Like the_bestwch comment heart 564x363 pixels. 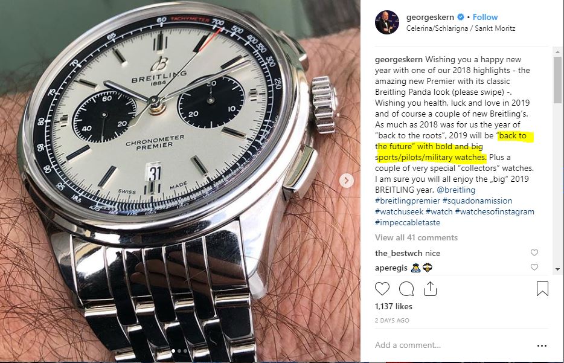click(534, 253)
